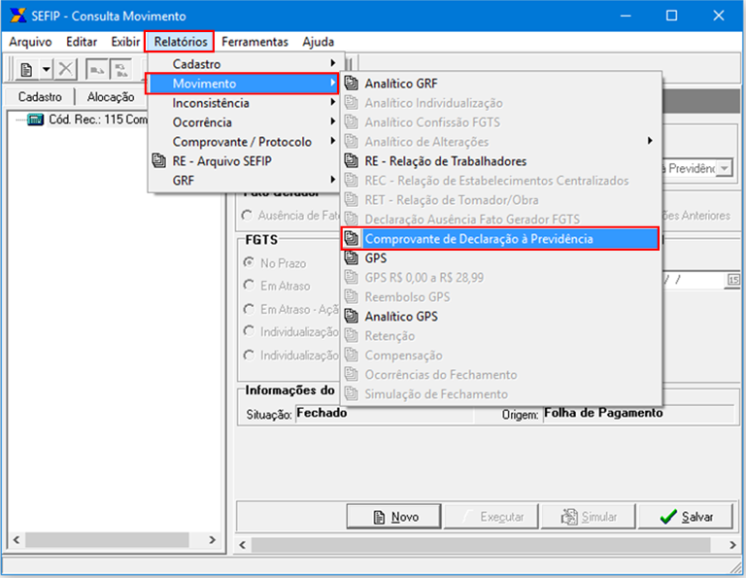The image size is (746, 578).
Task: Expand the Analítico de Alterações submenu arrow
Action: [x=650, y=141]
